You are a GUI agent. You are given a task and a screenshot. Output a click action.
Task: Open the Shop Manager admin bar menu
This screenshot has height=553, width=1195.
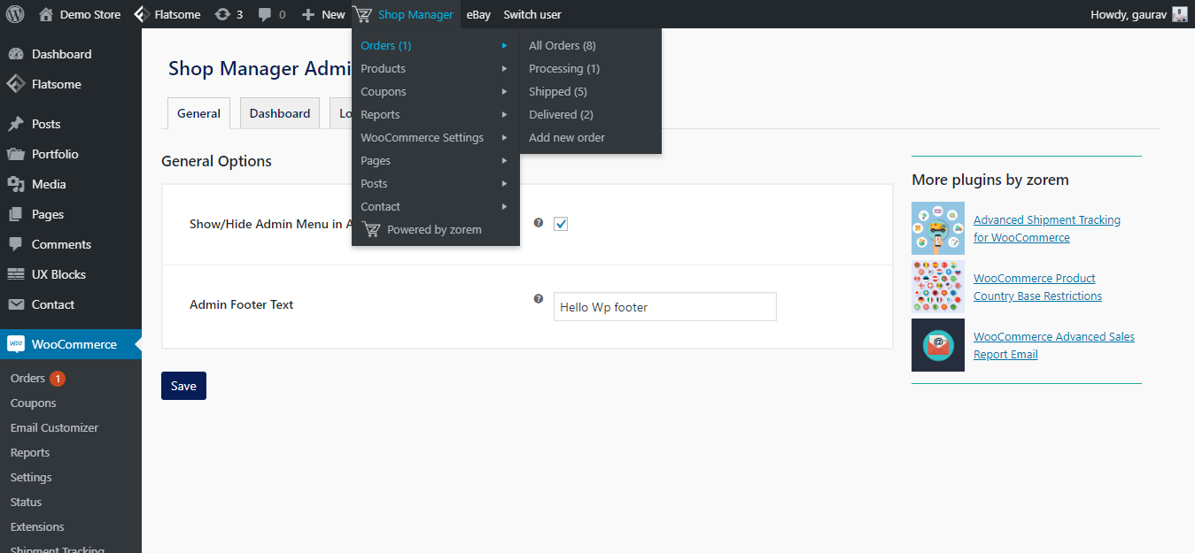[x=406, y=14]
